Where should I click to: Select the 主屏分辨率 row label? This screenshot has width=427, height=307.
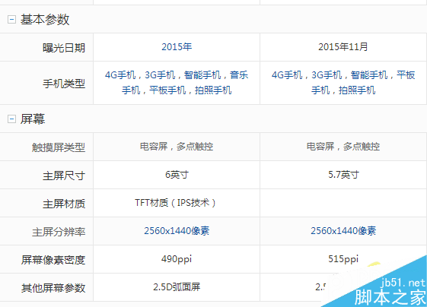(59, 232)
